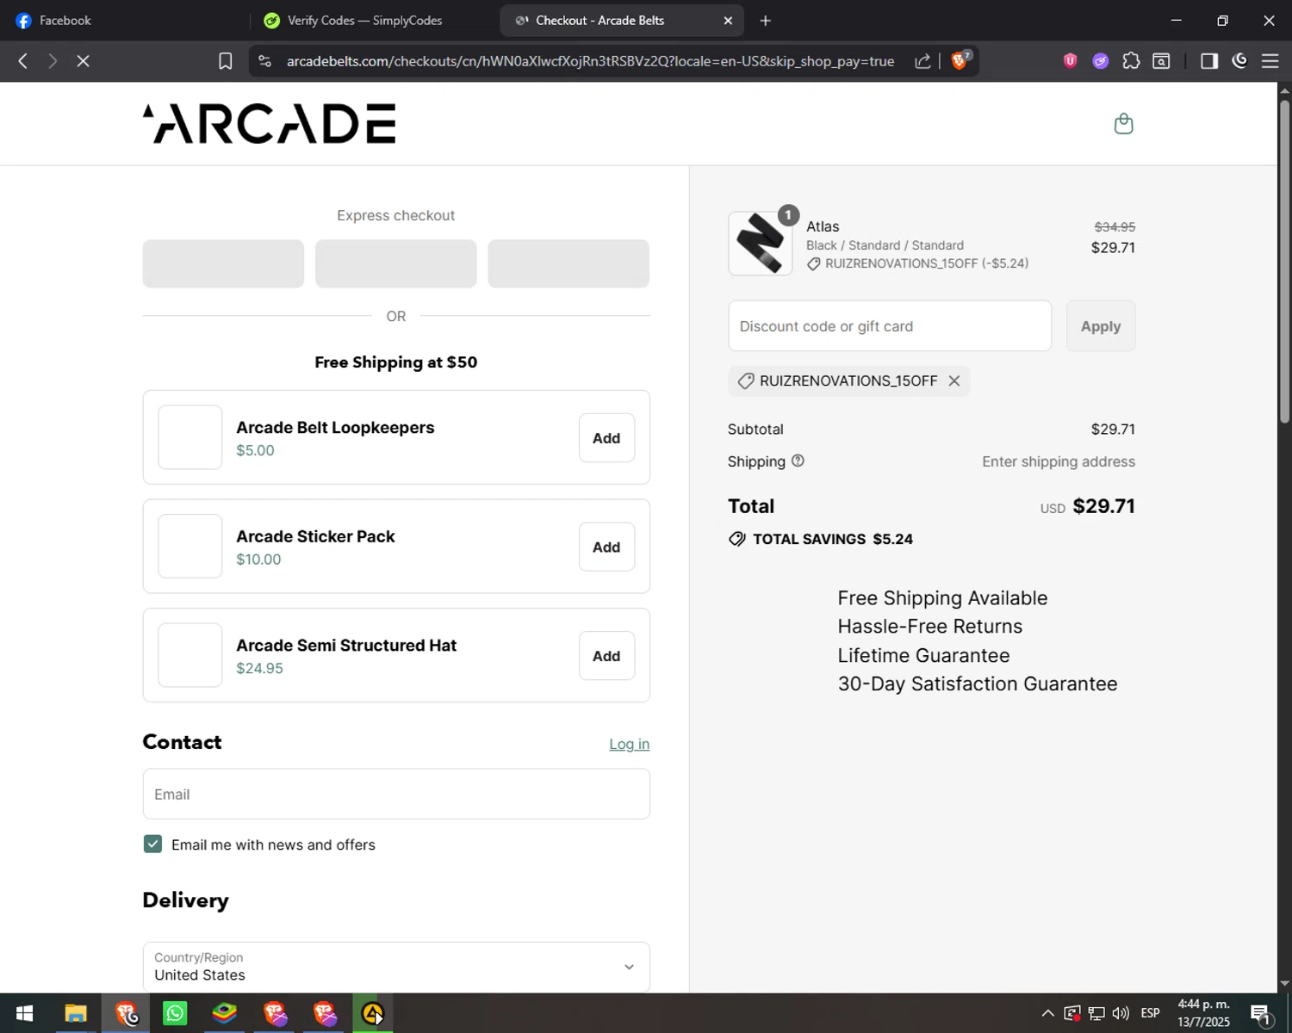Remove the RUIZRENOVATIONS_15OFF discount code
Viewport: 1292px width, 1033px height.
(954, 380)
